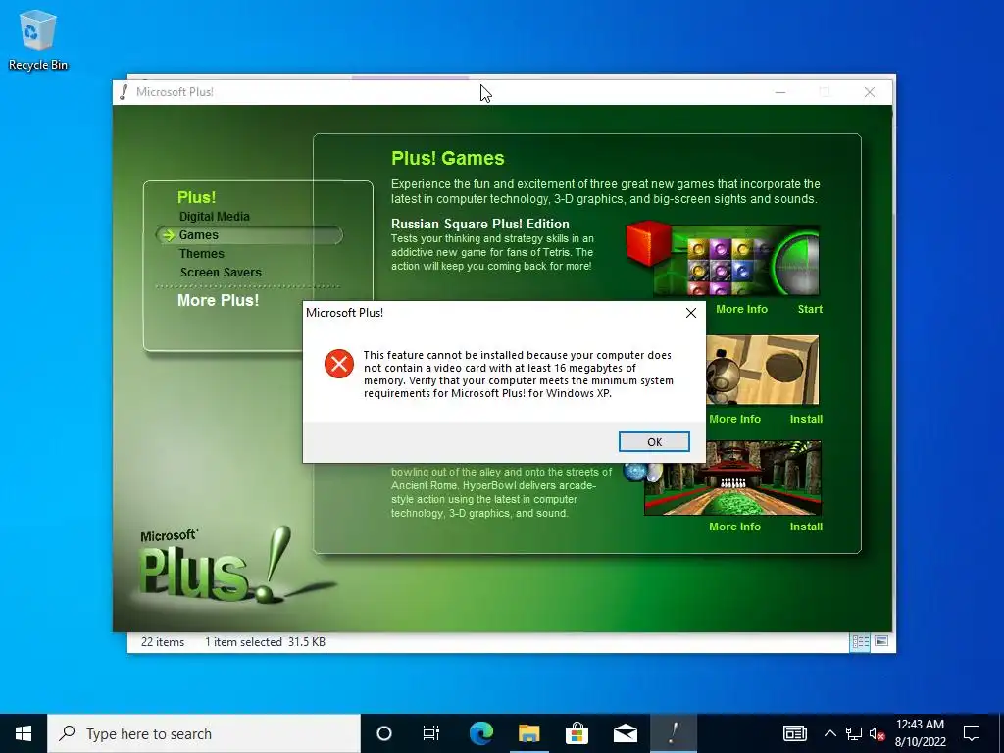This screenshot has width=1004, height=753.
Task: Click the Microsoft Plus! taskbar button
Action: [x=674, y=733]
